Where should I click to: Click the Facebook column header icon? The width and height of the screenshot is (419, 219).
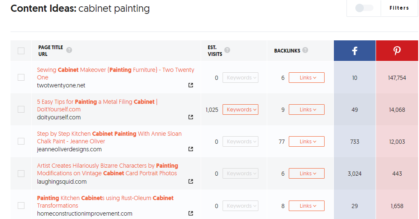(x=355, y=51)
